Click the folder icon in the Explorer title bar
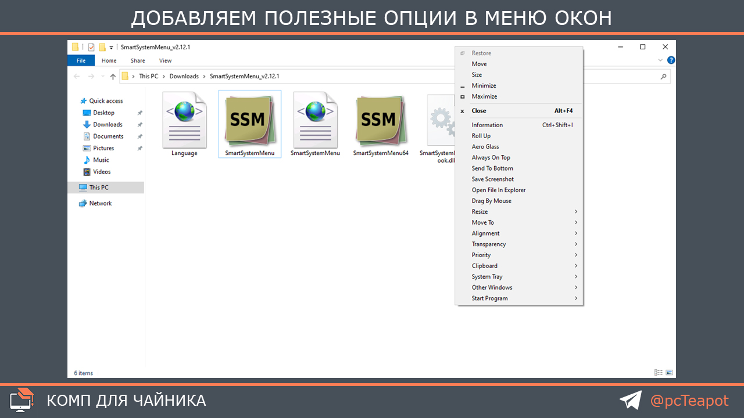The width and height of the screenshot is (744, 418). tap(75, 47)
